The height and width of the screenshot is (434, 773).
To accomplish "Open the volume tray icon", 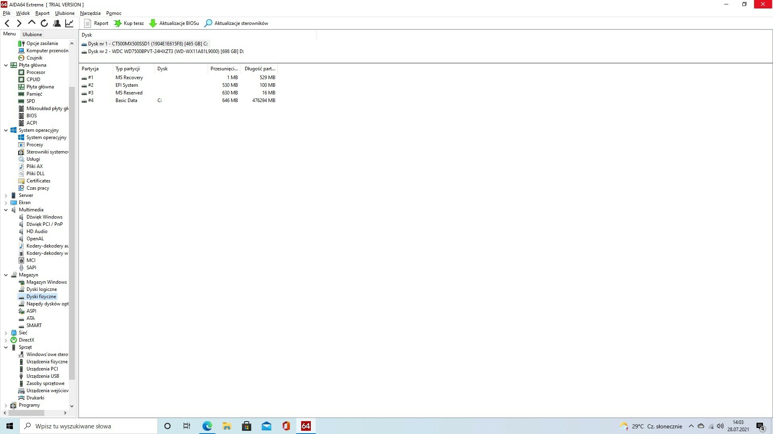I will pyautogui.click(x=720, y=426).
